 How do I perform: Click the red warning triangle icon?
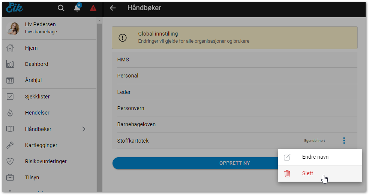93,8
